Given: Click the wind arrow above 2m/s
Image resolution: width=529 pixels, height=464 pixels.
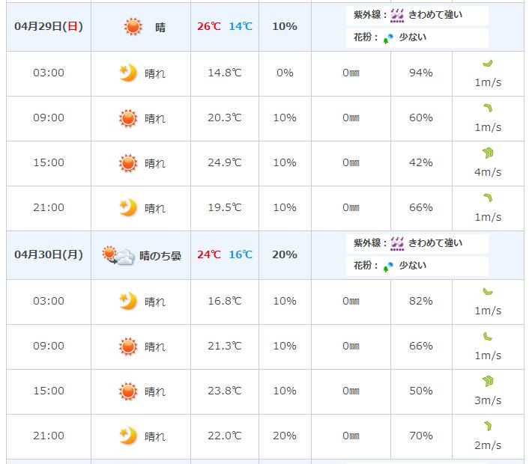Looking at the screenshot, I should point(488,427).
